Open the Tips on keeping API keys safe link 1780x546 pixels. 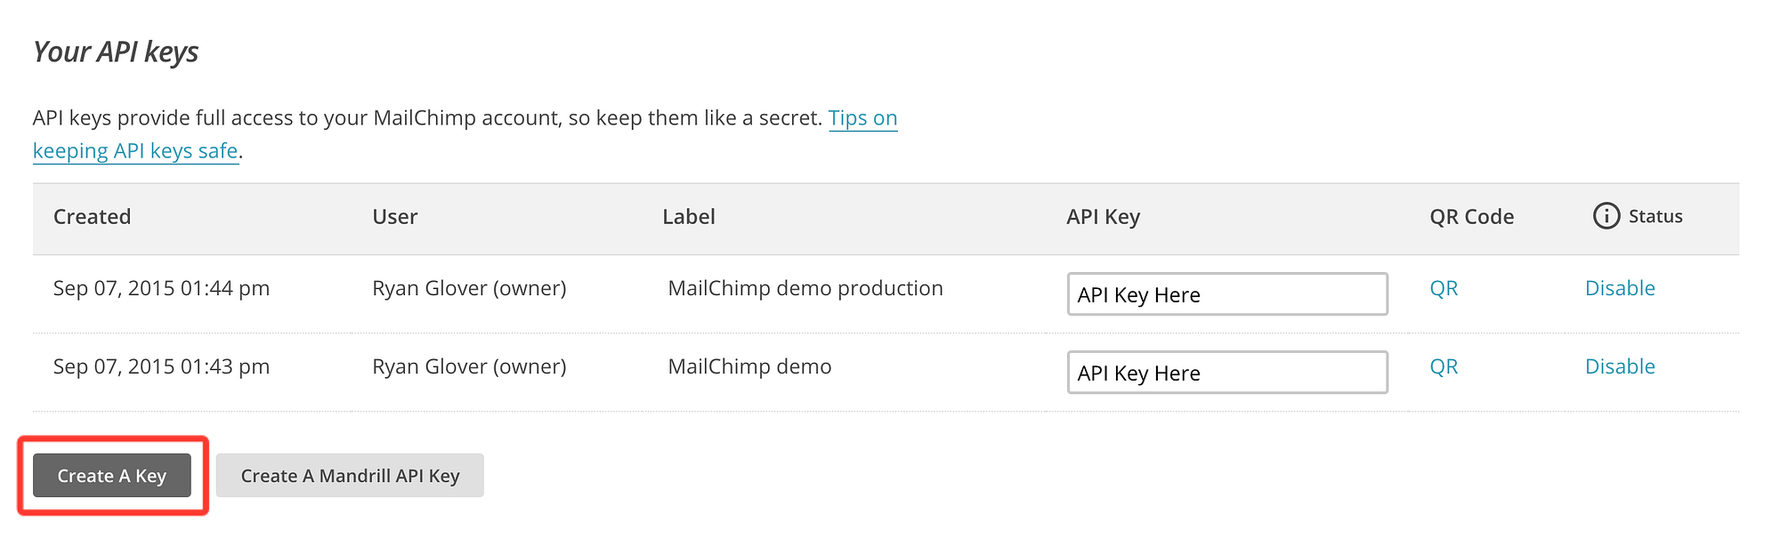(862, 118)
